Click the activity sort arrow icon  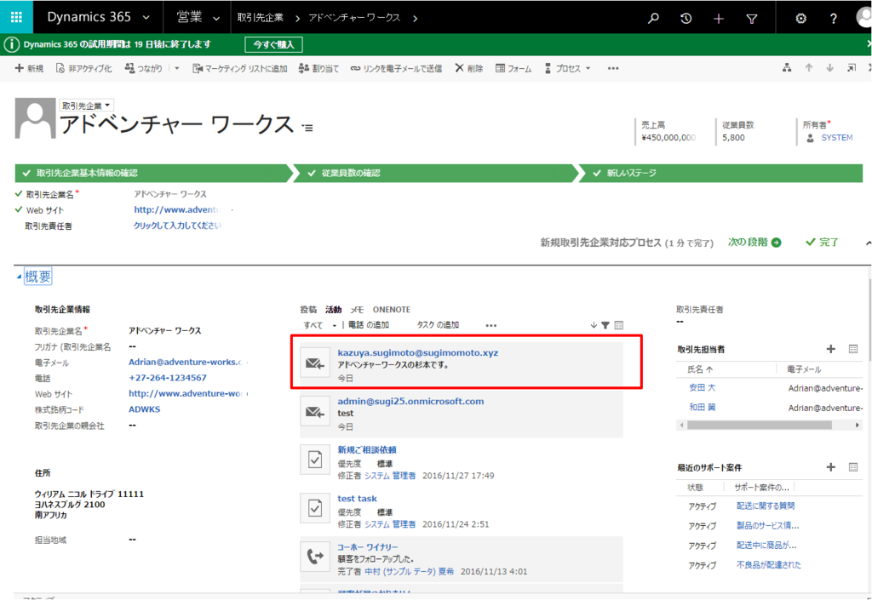(594, 325)
